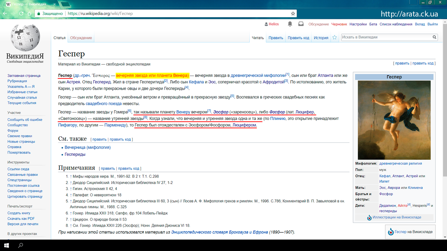Open Настройки preferences link
The width and height of the screenshot is (447, 251).
(x=358, y=24)
